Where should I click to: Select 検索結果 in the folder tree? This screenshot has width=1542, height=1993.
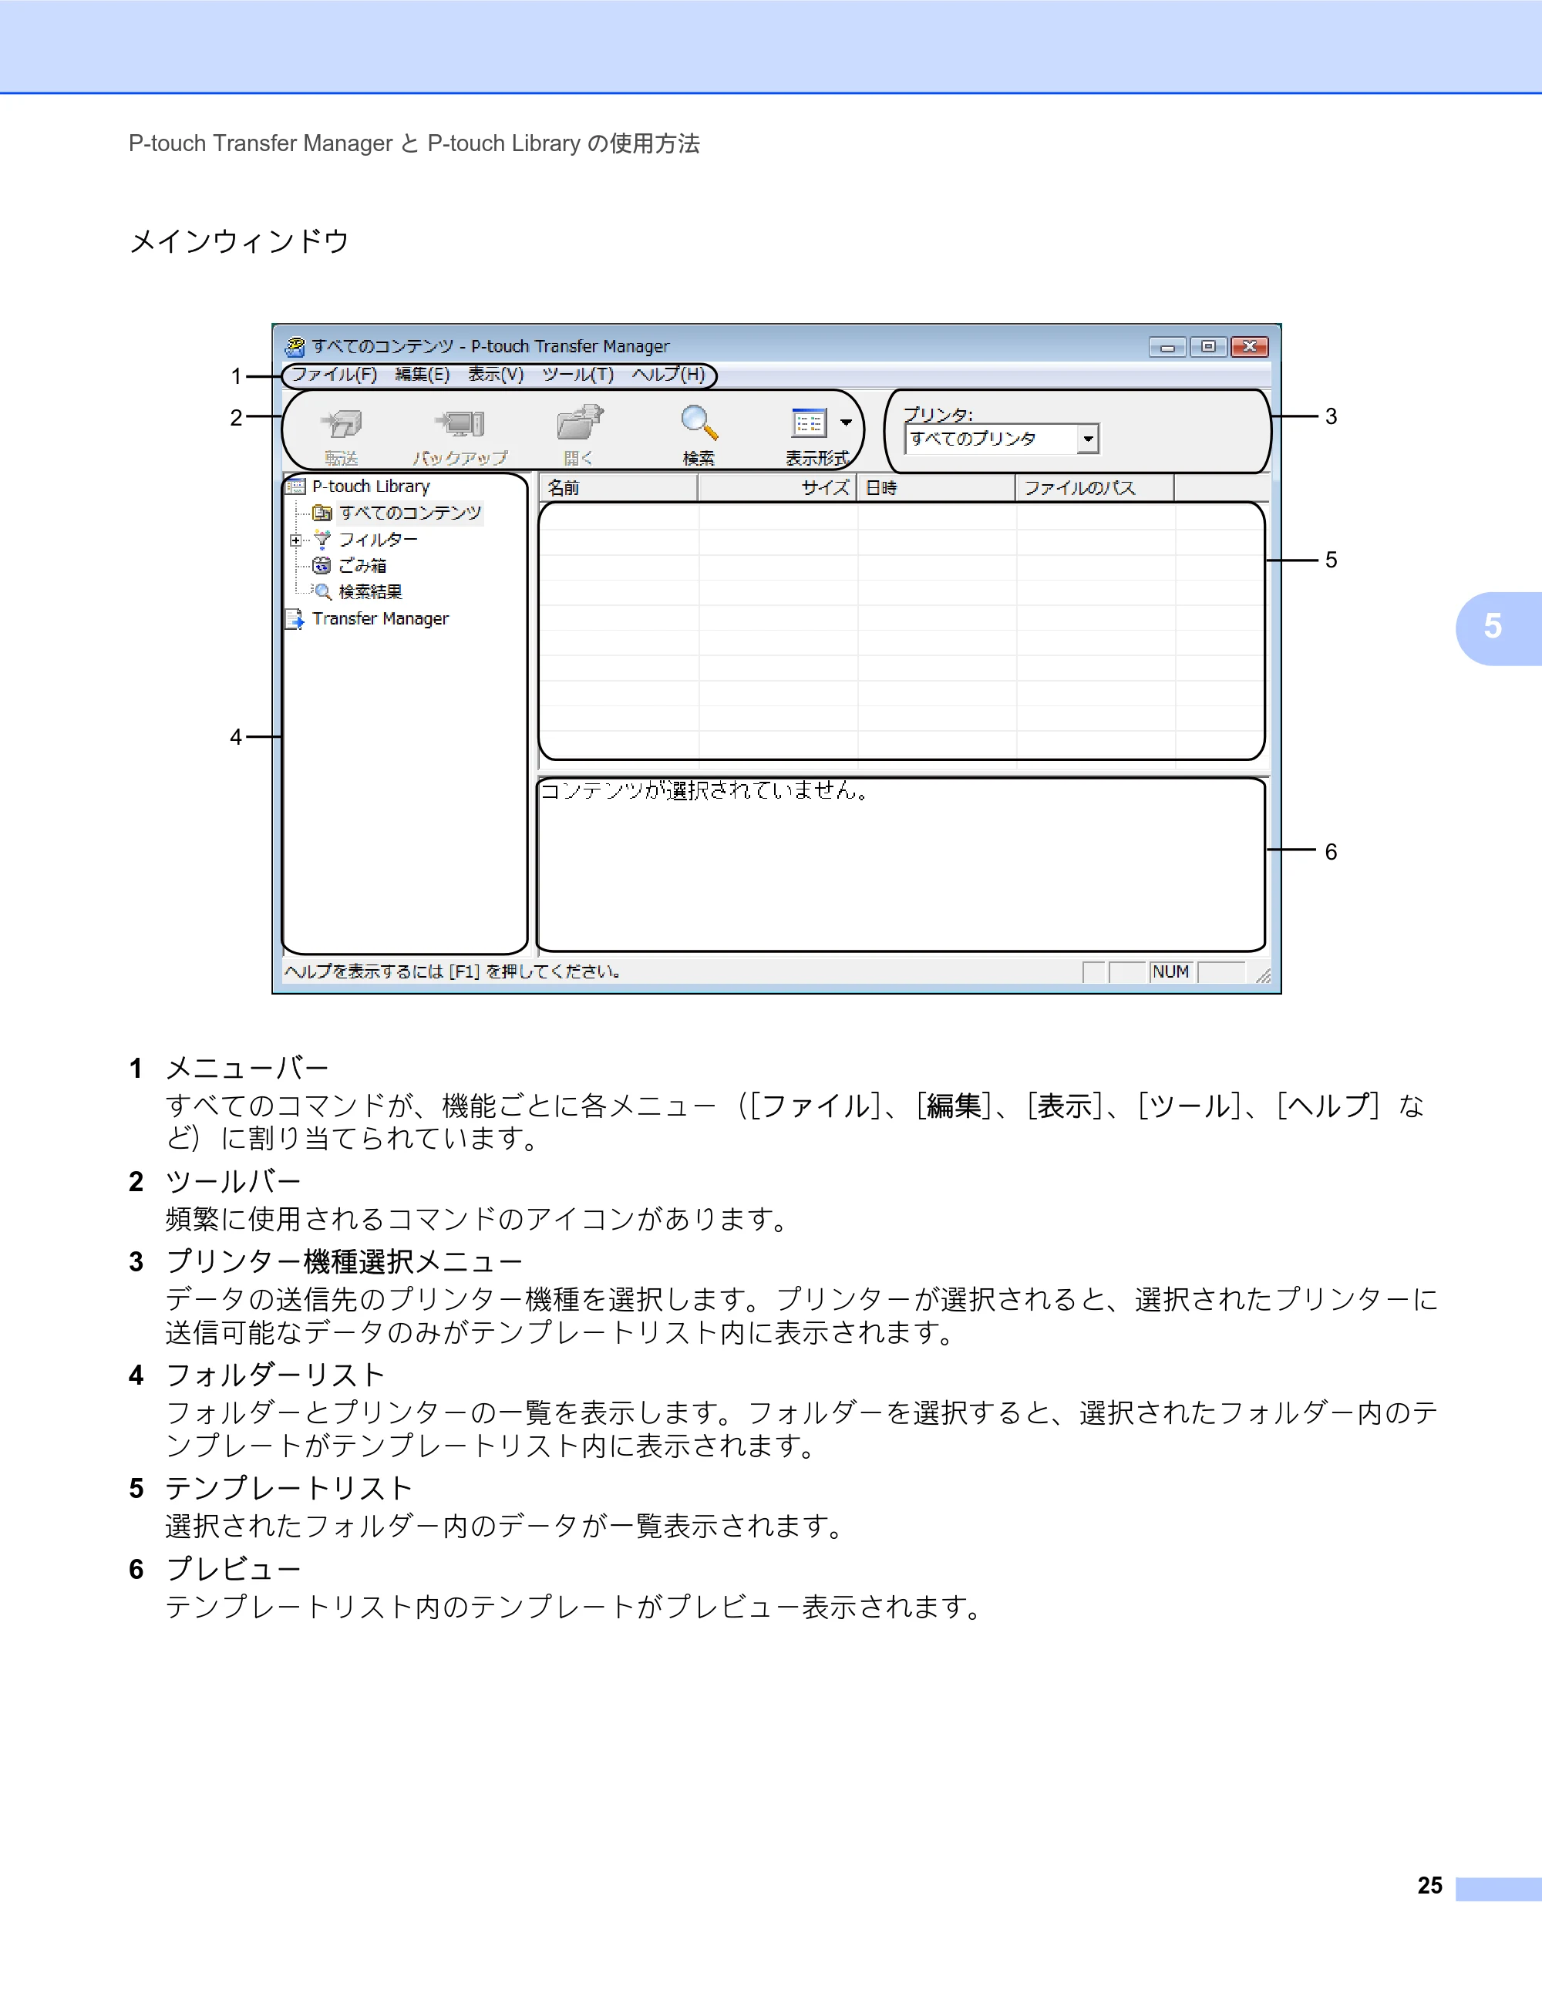coord(370,592)
